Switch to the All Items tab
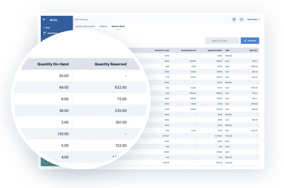 103,26
